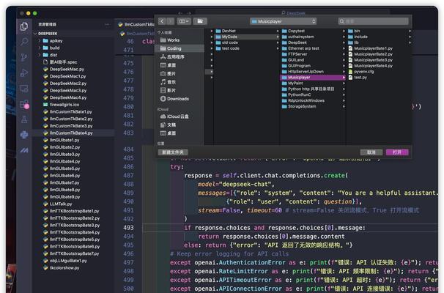
Task: Click line number 493 in editor gutter
Action: click(x=128, y=228)
